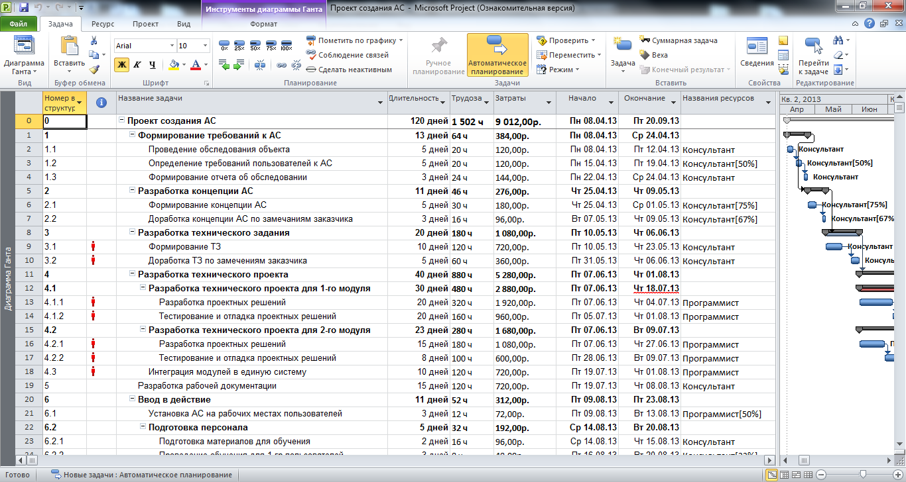This screenshot has height=482, width=906.
Task: Click the font color red A swatch
Action: (x=195, y=65)
